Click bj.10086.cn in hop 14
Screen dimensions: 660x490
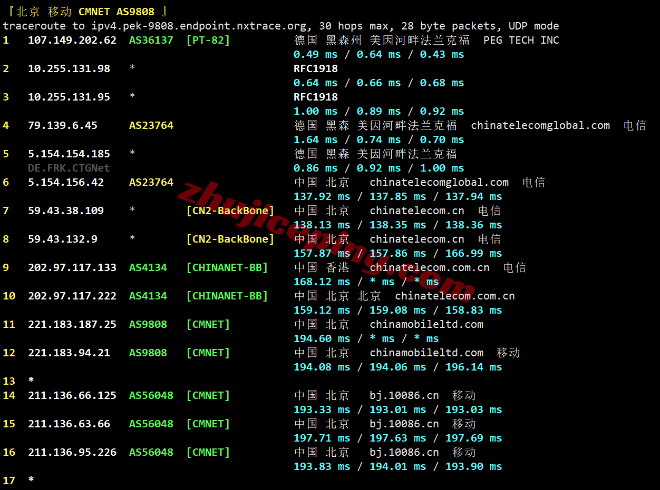coord(404,395)
